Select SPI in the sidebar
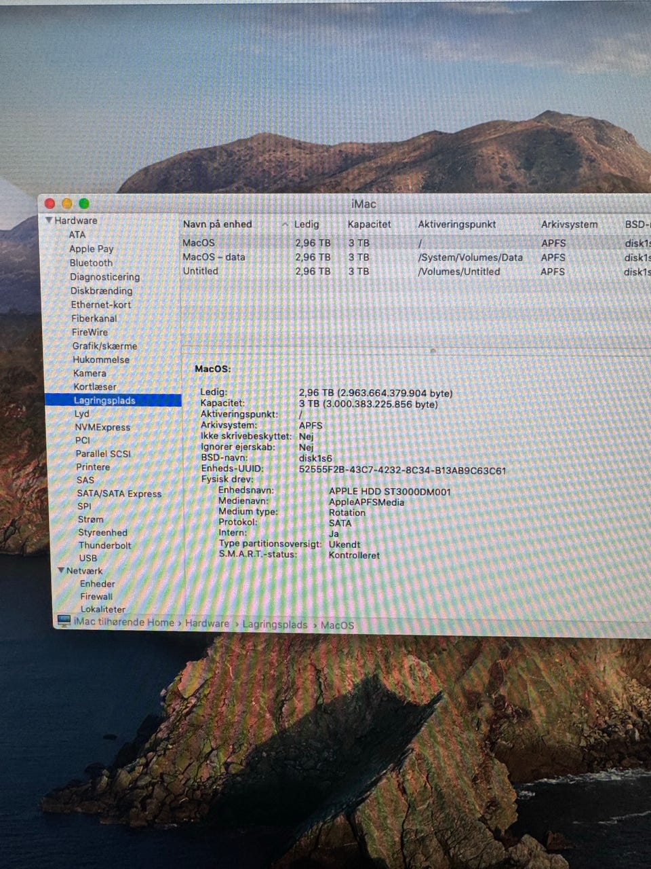This screenshot has width=651, height=869. tap(84, 506)
